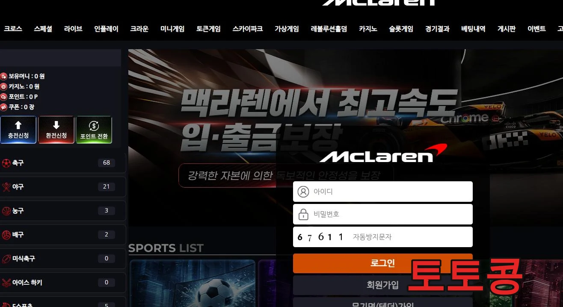View 경기결과 from the top navigation
This screenshot has width=563, height=307.
point(437,29)
